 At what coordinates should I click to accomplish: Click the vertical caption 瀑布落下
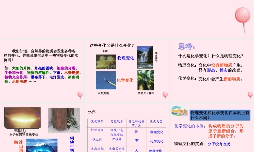[156, 57]
